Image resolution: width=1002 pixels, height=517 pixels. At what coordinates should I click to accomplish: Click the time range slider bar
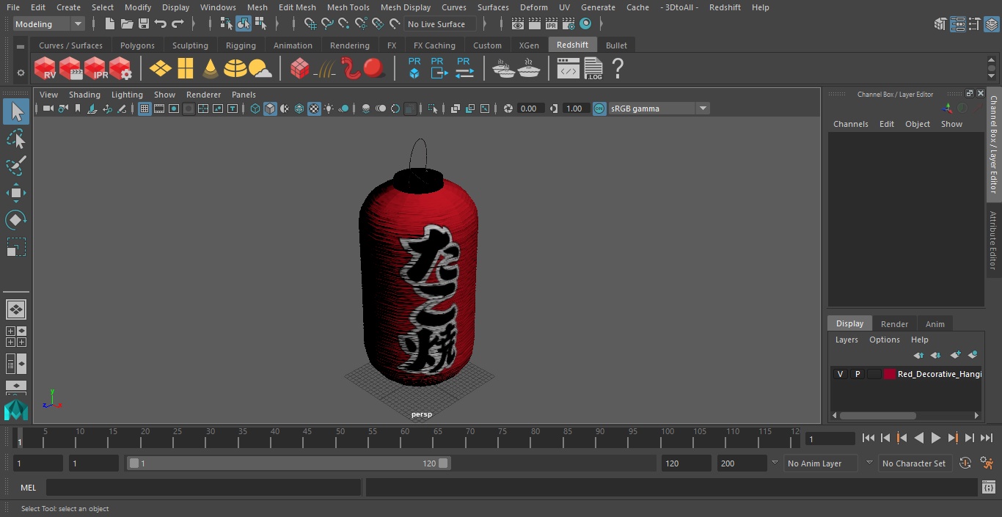click(289, 463)
